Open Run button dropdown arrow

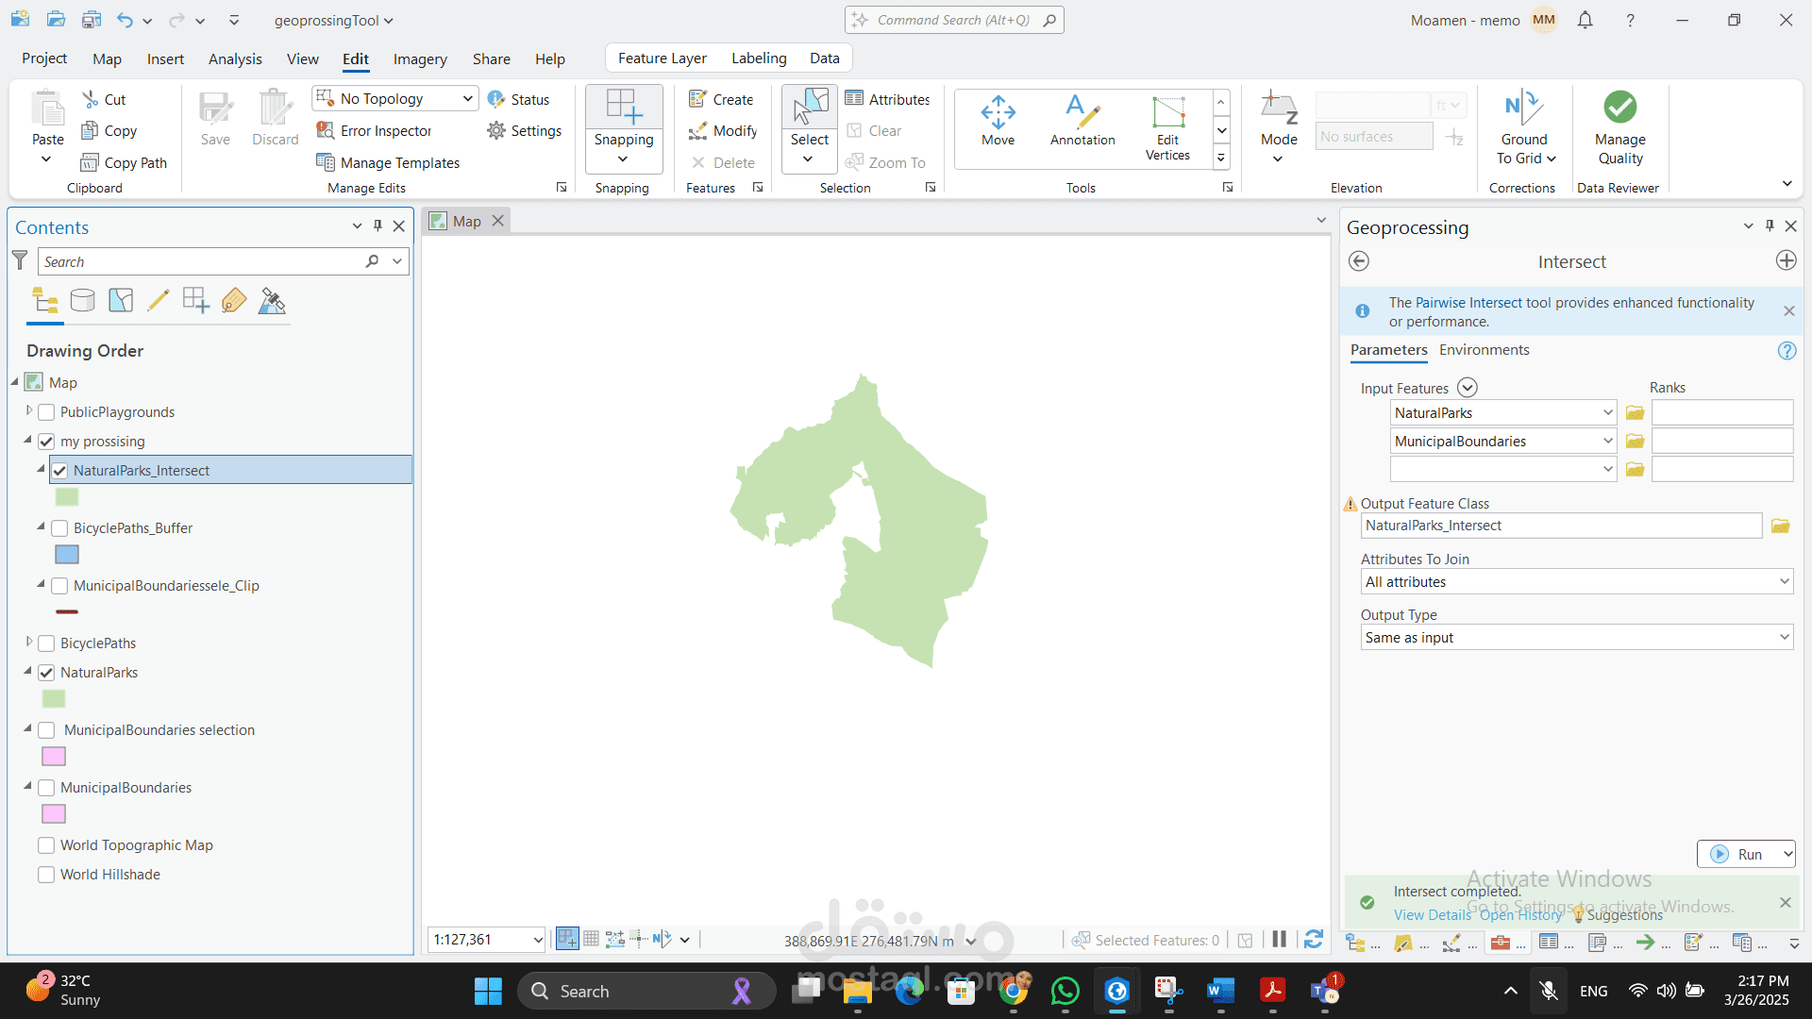tap(1787, 855)
